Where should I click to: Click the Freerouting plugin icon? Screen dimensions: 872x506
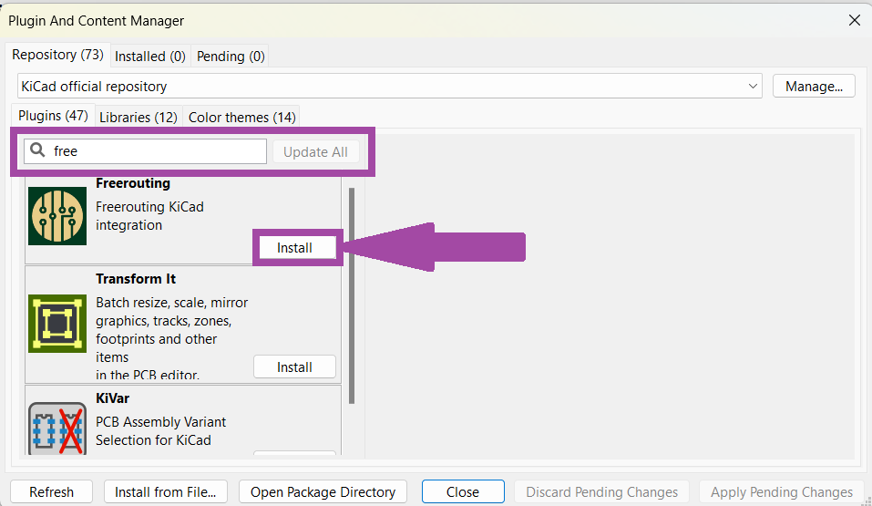(57, 216)
